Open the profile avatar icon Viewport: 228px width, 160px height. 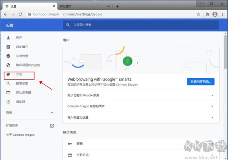215,14
